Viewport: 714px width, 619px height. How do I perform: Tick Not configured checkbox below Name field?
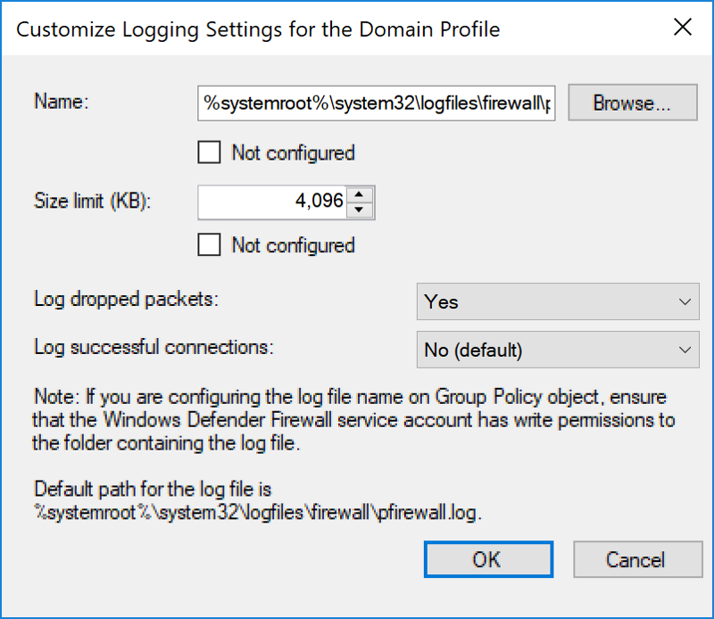point(209,152)
